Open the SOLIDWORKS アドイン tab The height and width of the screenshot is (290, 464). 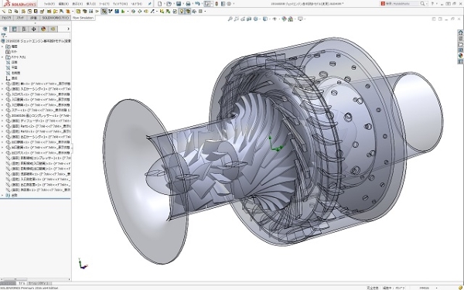coord(55,18)
